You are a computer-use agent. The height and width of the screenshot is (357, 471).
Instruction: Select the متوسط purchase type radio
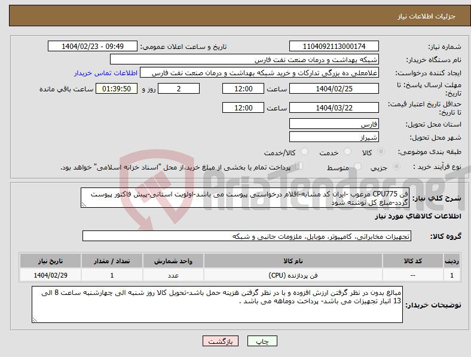click(x=357, y=167)
